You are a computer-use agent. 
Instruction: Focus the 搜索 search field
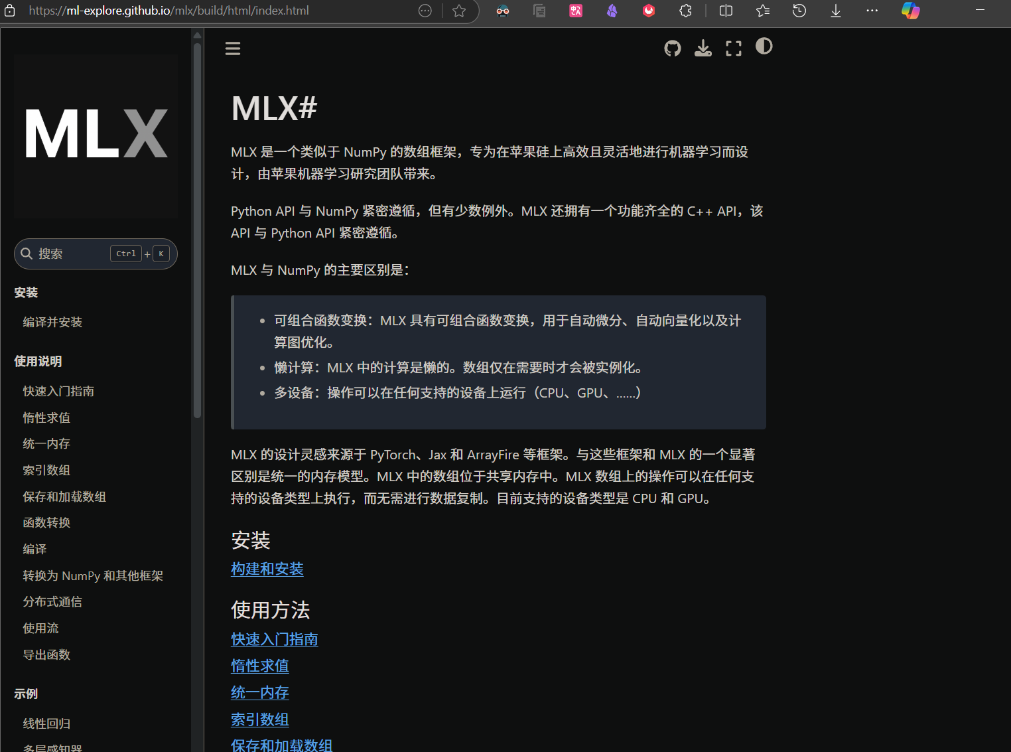click(x=96, y=254)
